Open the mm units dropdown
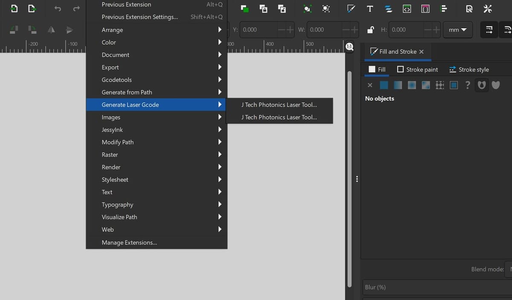Viewport: 512px width, 300px height. coord(458,30)
